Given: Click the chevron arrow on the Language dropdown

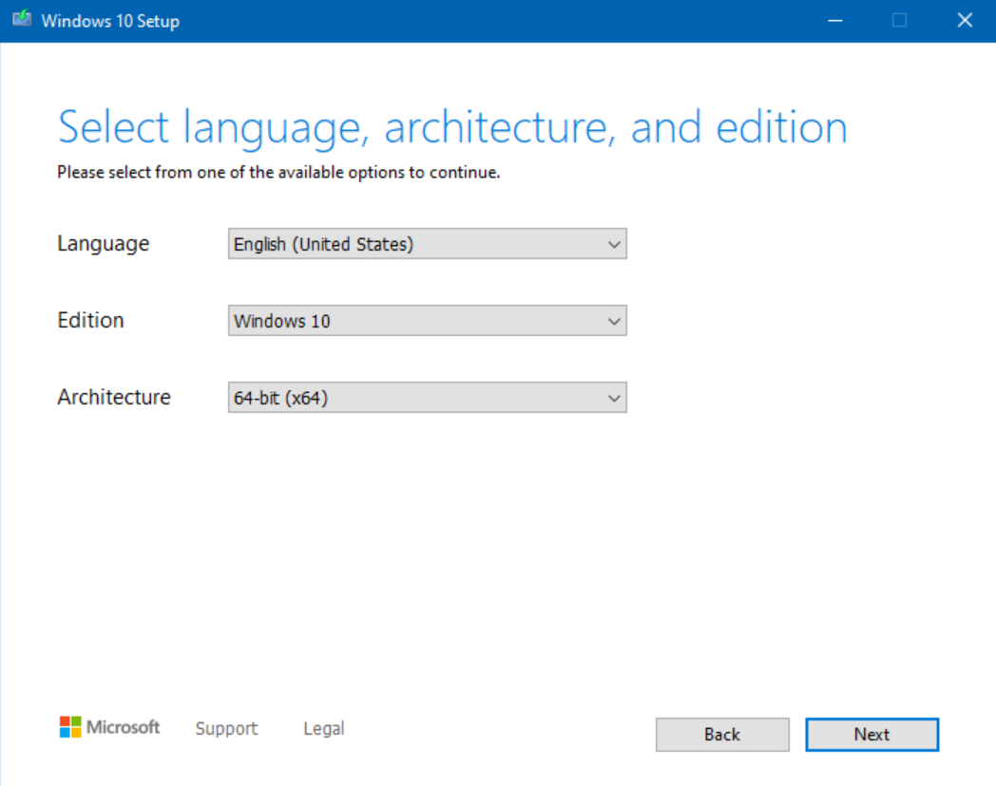Looking at the screenshot, I should [x=614, y=244].
